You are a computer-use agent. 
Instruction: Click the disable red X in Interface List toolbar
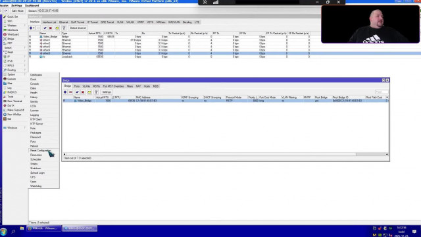click(51, 28)
